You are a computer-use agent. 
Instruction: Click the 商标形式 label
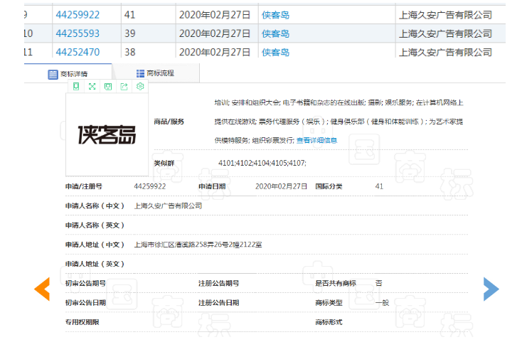click(x=329, y=322)
